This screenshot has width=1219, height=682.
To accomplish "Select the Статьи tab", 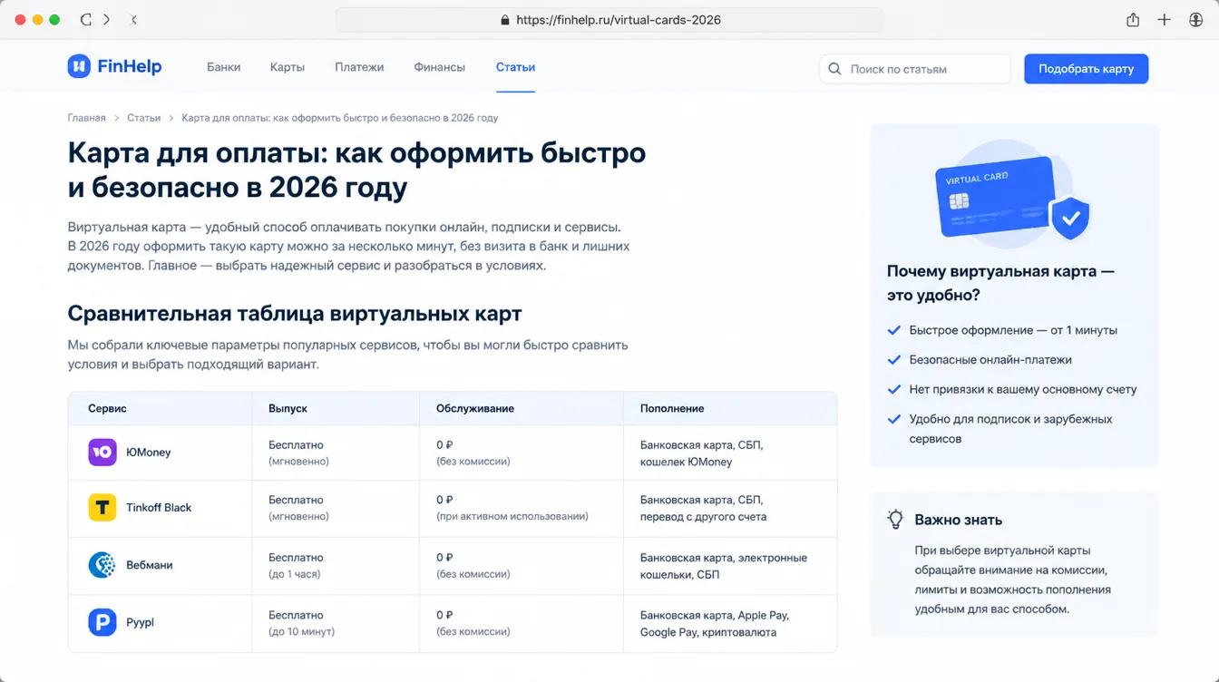I will click(515, 67).
